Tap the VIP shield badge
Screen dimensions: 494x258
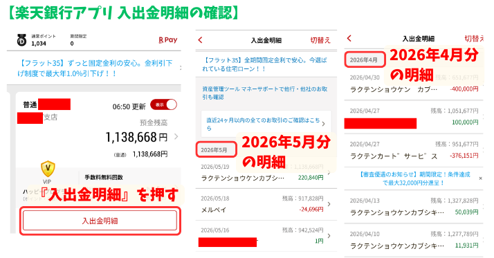48,169
